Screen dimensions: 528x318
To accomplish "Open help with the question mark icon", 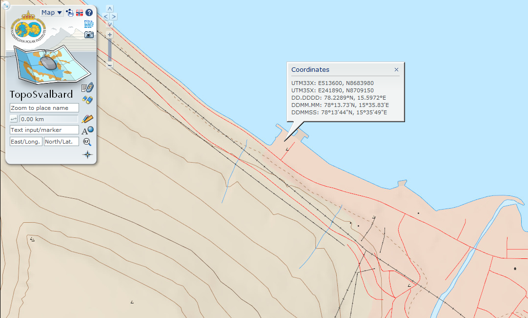I will 89,13.
